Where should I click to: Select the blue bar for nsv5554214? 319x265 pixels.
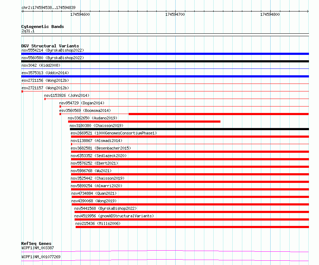[165, 54]
